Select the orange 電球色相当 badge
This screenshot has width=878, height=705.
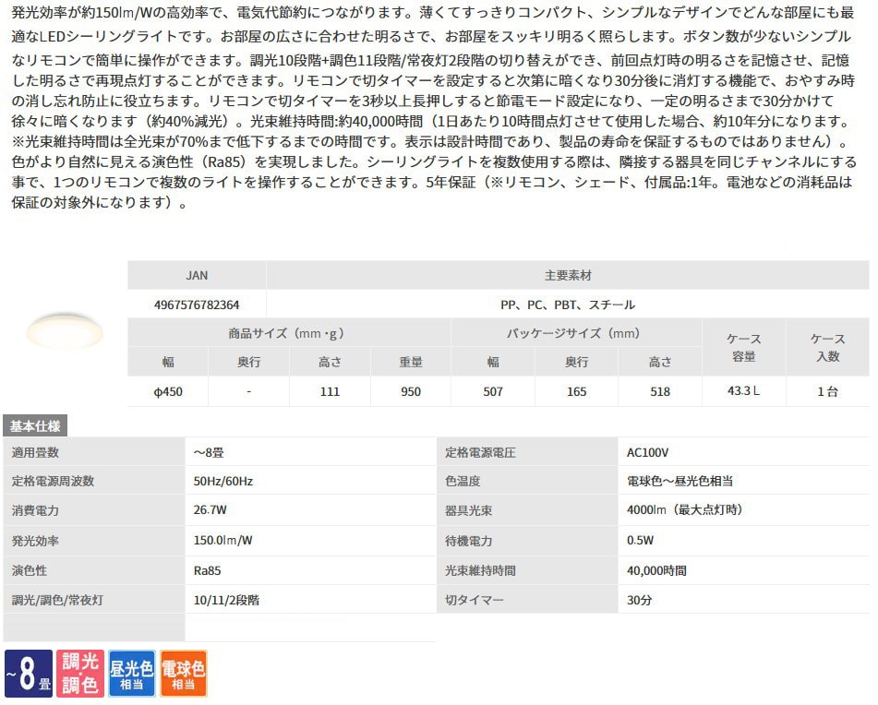coord(183,674)
